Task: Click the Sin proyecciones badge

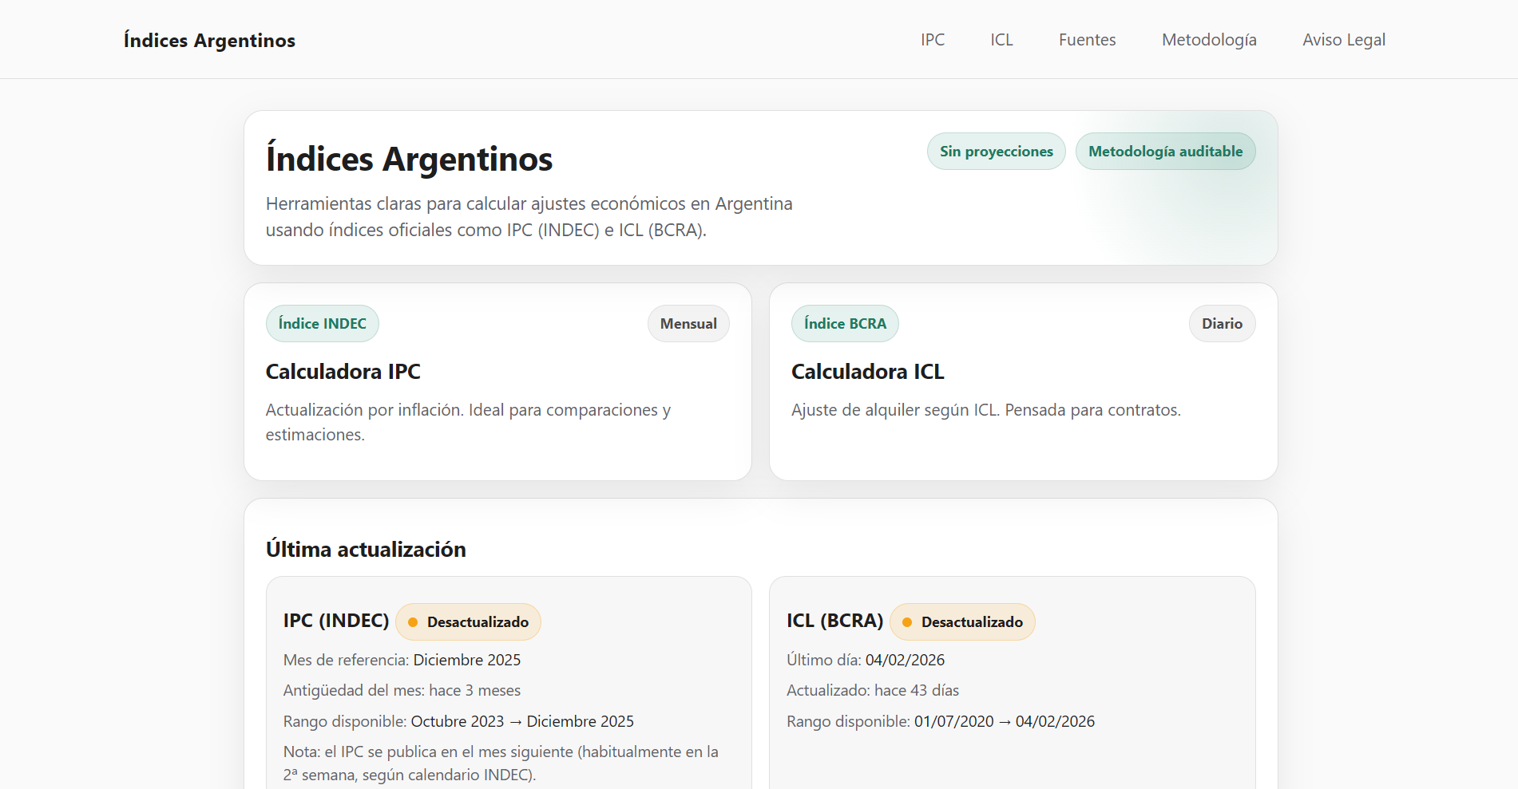Action: coord(996,151)
